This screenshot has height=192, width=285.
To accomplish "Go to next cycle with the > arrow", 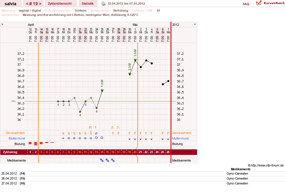I will tap(40, 4).
